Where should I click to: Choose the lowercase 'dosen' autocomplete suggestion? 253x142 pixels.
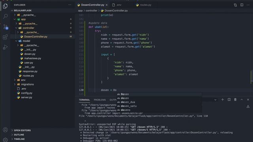point(159,98)
